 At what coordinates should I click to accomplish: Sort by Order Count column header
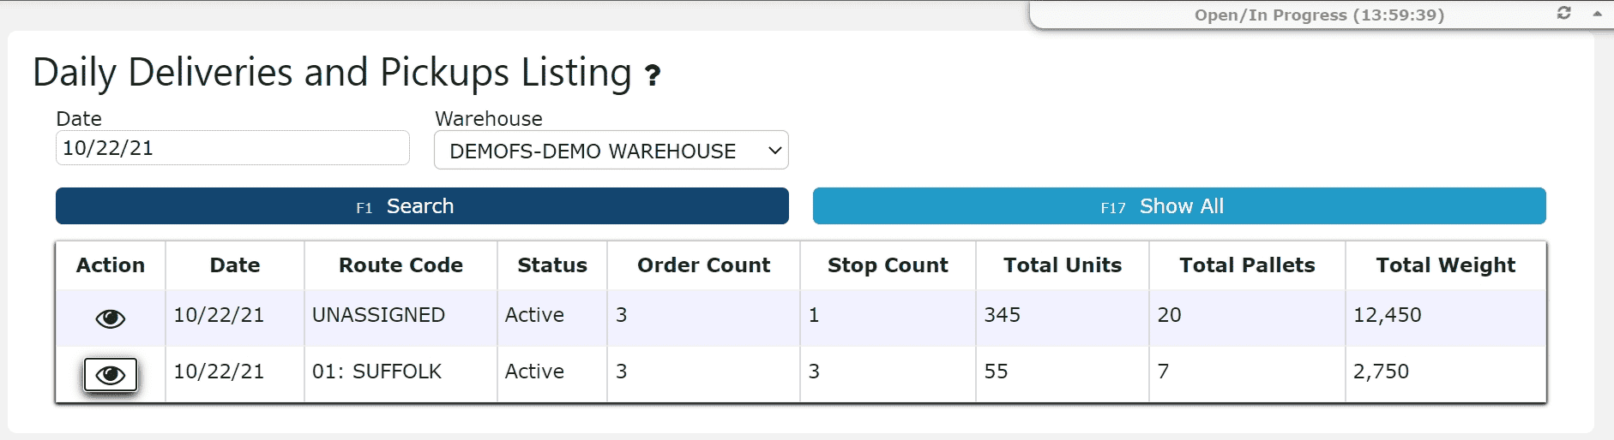click(703, 265)
